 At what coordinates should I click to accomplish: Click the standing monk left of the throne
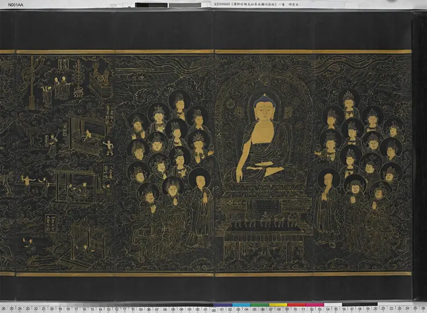(x=201, y=205)
